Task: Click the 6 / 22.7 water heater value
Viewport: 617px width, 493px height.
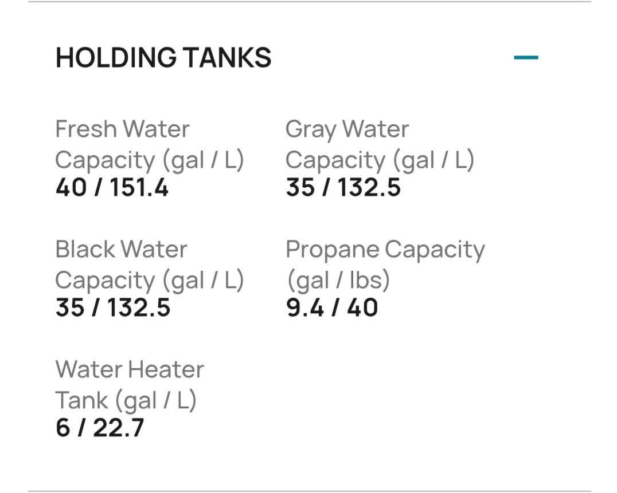Action: pyautogui.click(x=100, y=428)
